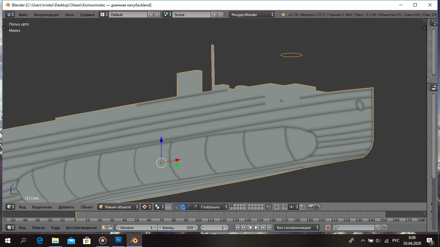Open the Глобально orientation dropdown
The image size is (440, 247).
pos(213,207)
